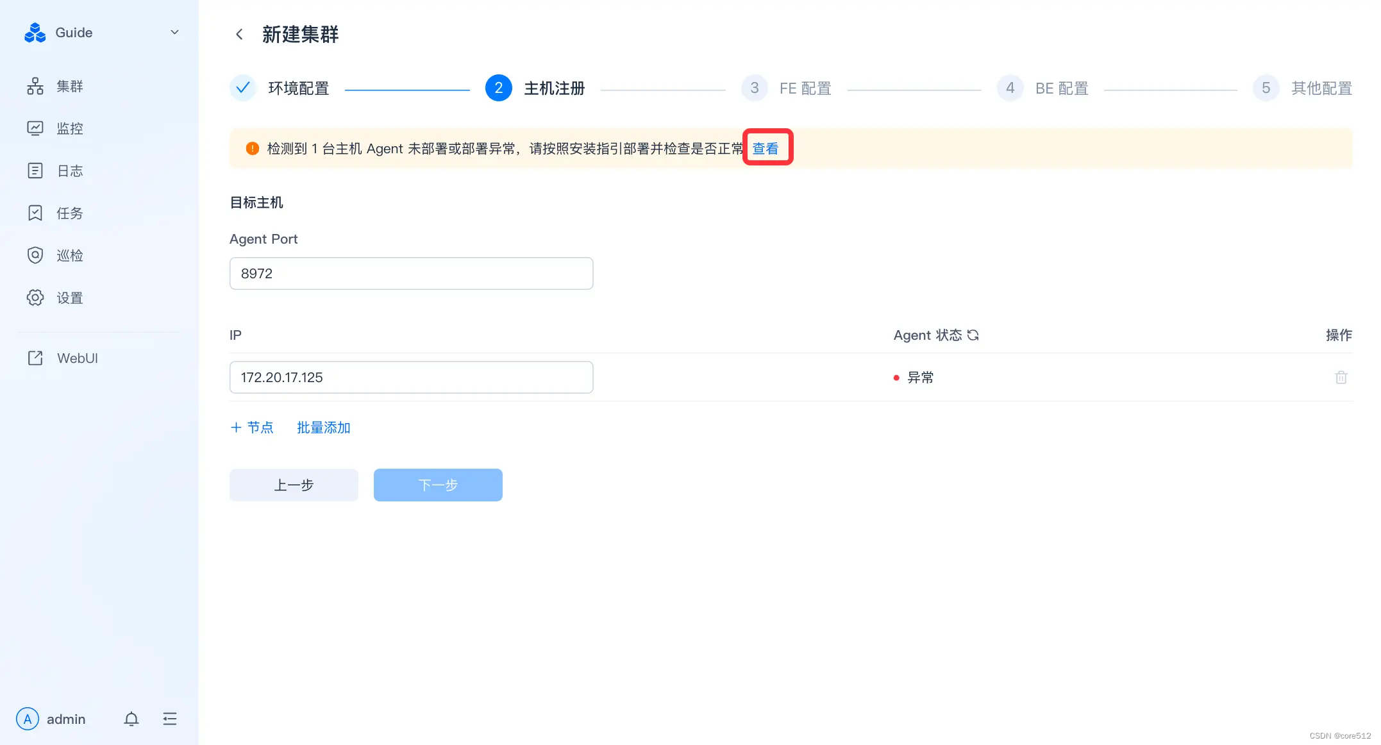1381x745 pixels.
Task: Click the IP address input field
Action: (x=411, y=377)
